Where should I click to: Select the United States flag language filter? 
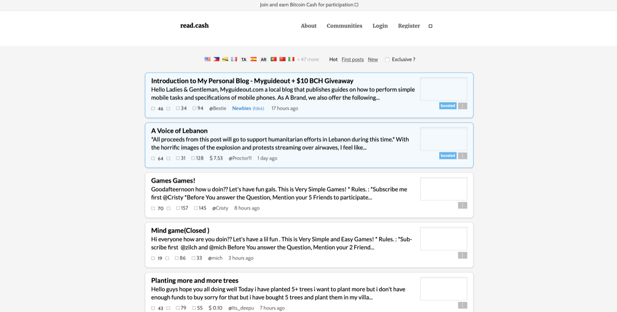(207, 59)
